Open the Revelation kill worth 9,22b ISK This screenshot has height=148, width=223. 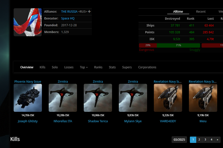click(x=168, y=98)
